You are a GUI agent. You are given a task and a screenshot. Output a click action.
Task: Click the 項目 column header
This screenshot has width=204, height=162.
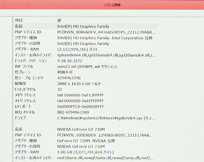click(18, 20)
